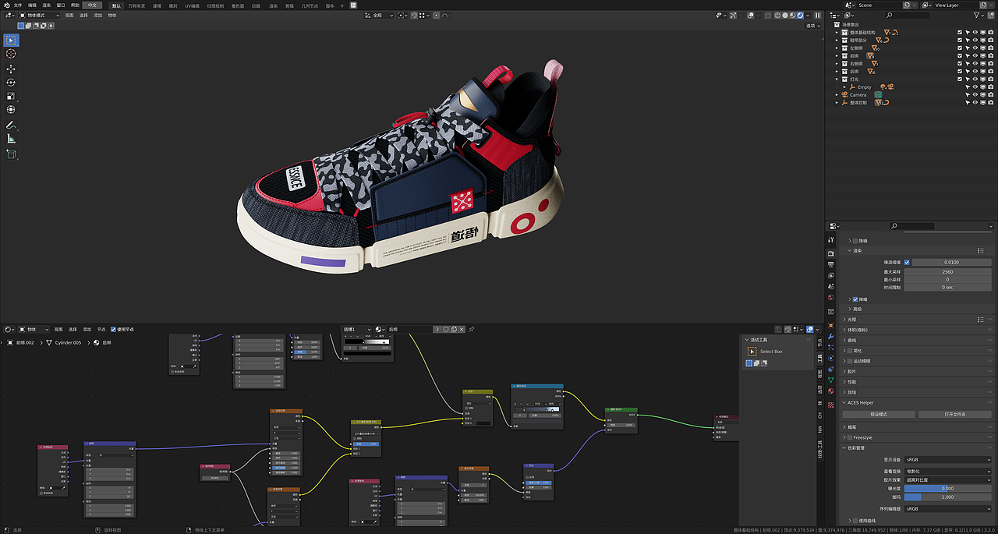Open the Render properties tab icon
998x534 pixels.
click(x=831, y=254)
